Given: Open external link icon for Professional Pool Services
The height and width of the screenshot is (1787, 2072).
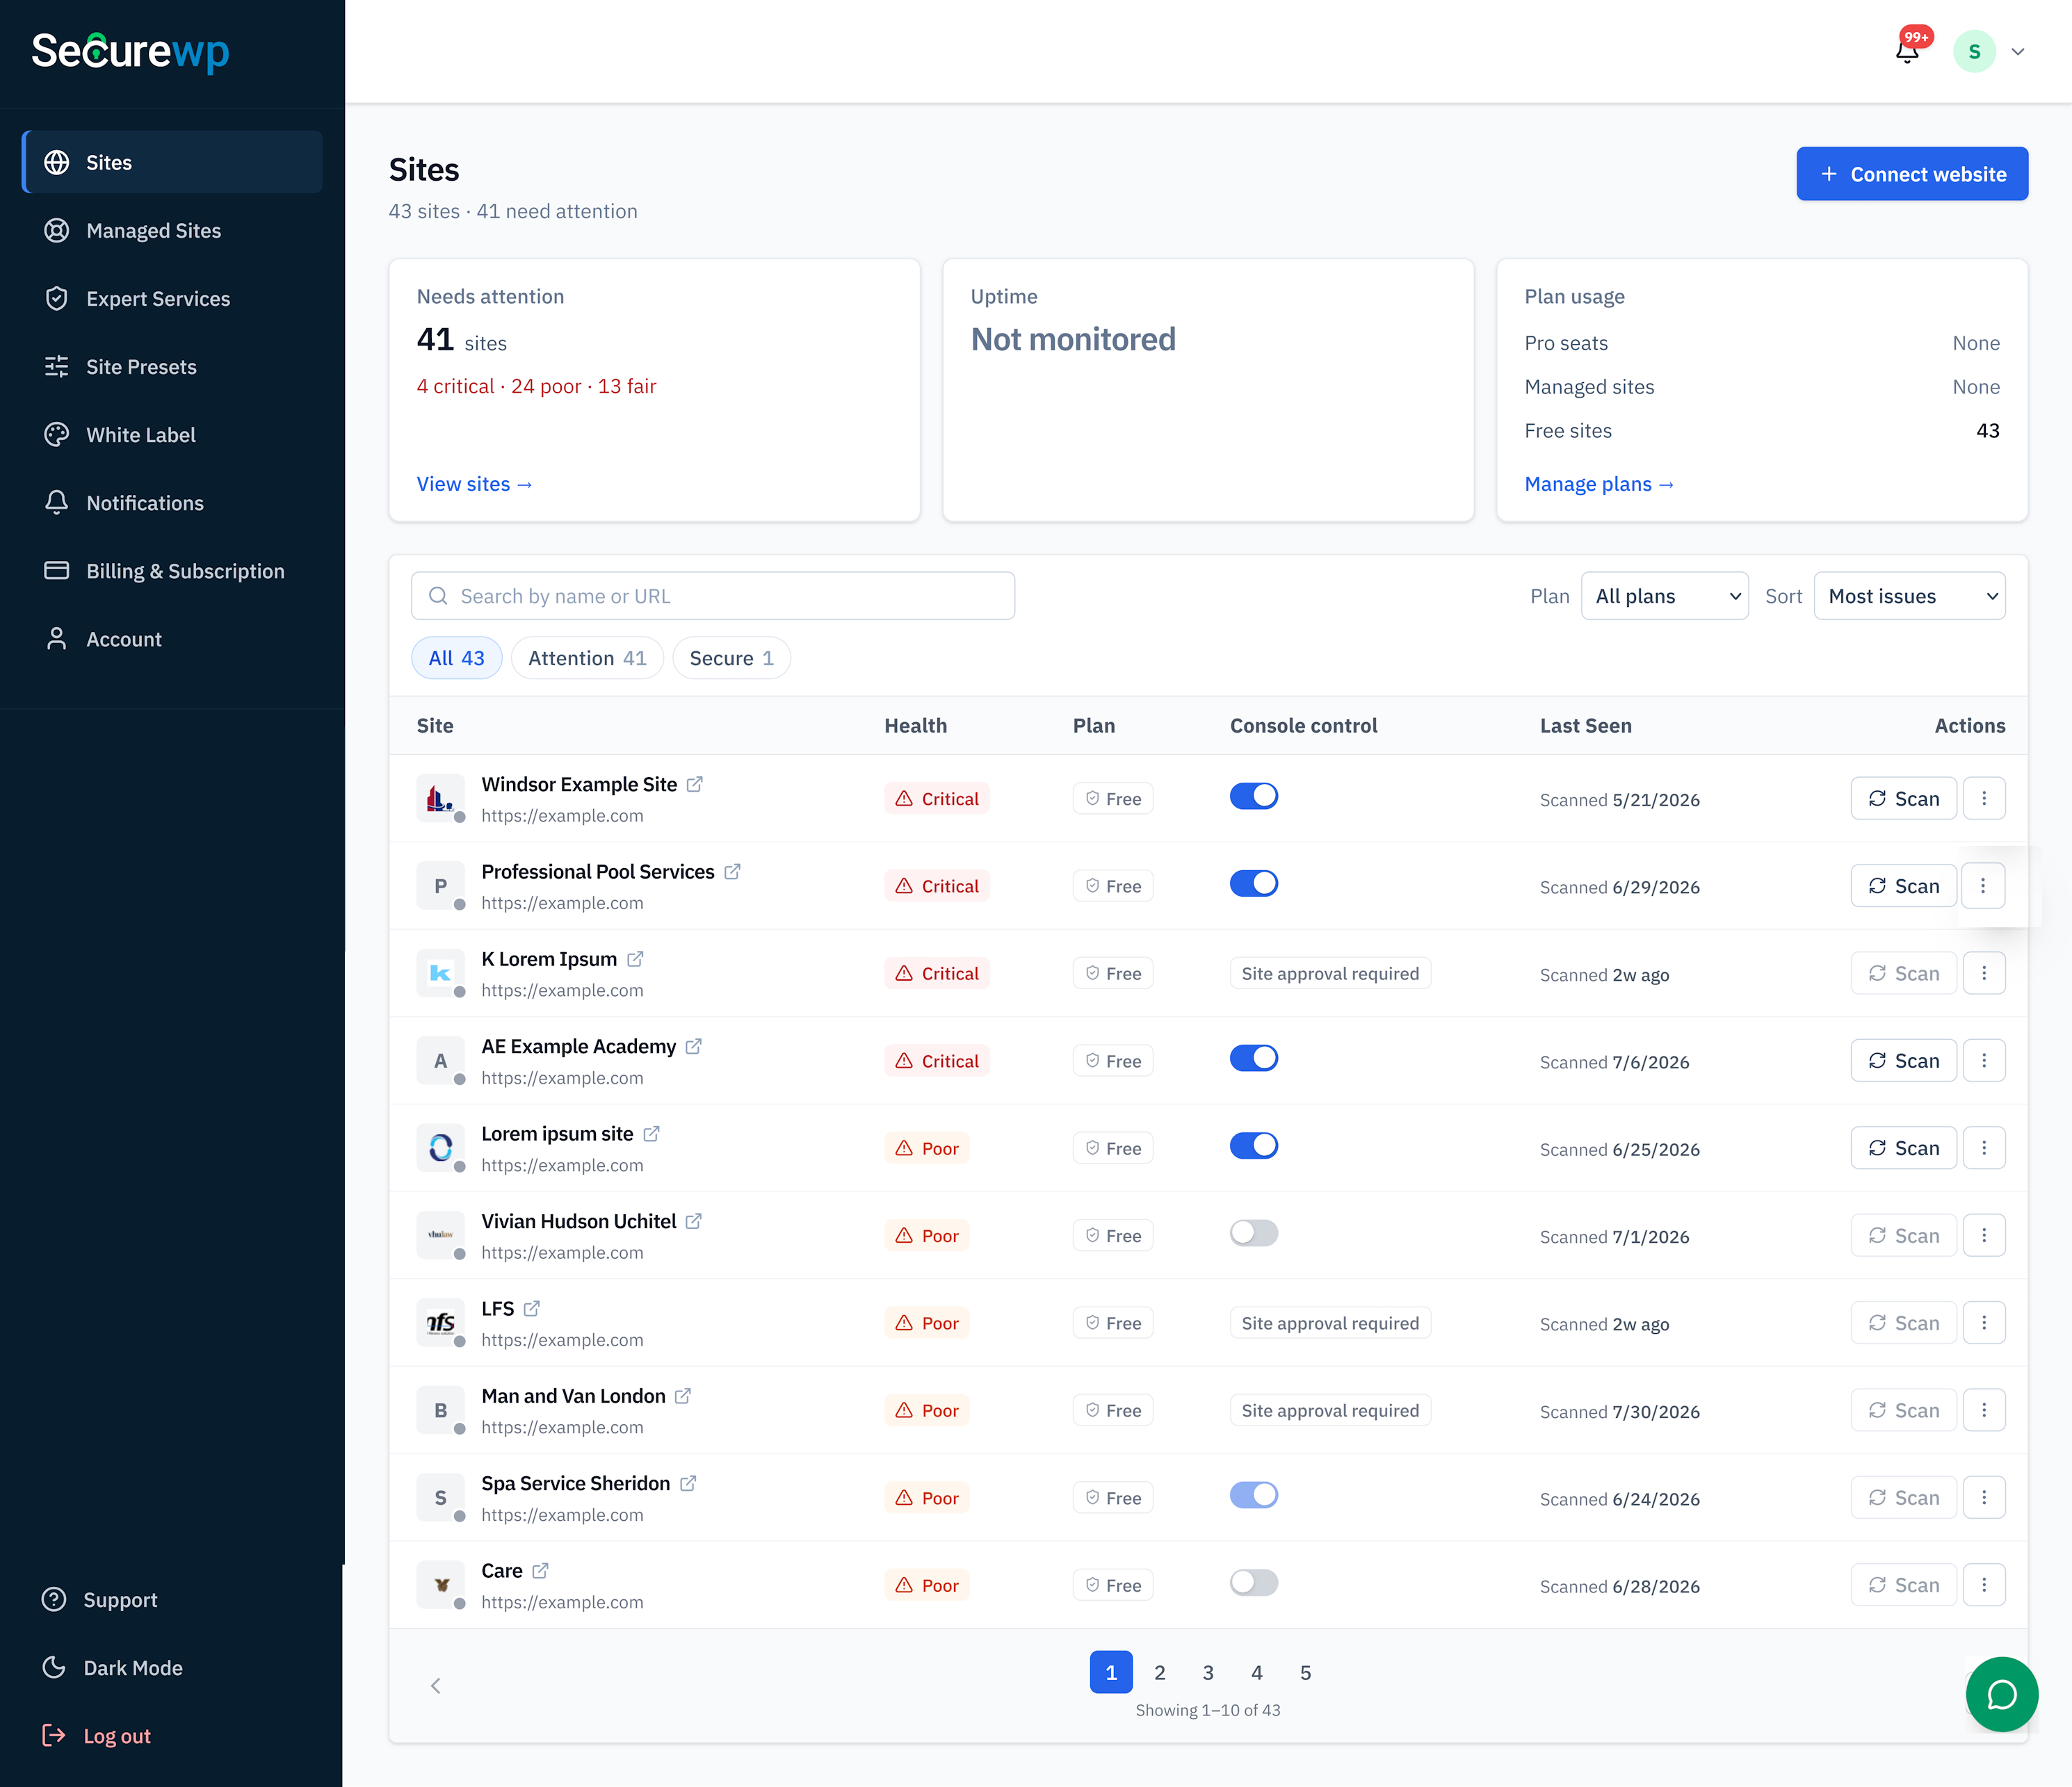Looking at the screenshot, I should pyautogui.click(x=732, y=872).
